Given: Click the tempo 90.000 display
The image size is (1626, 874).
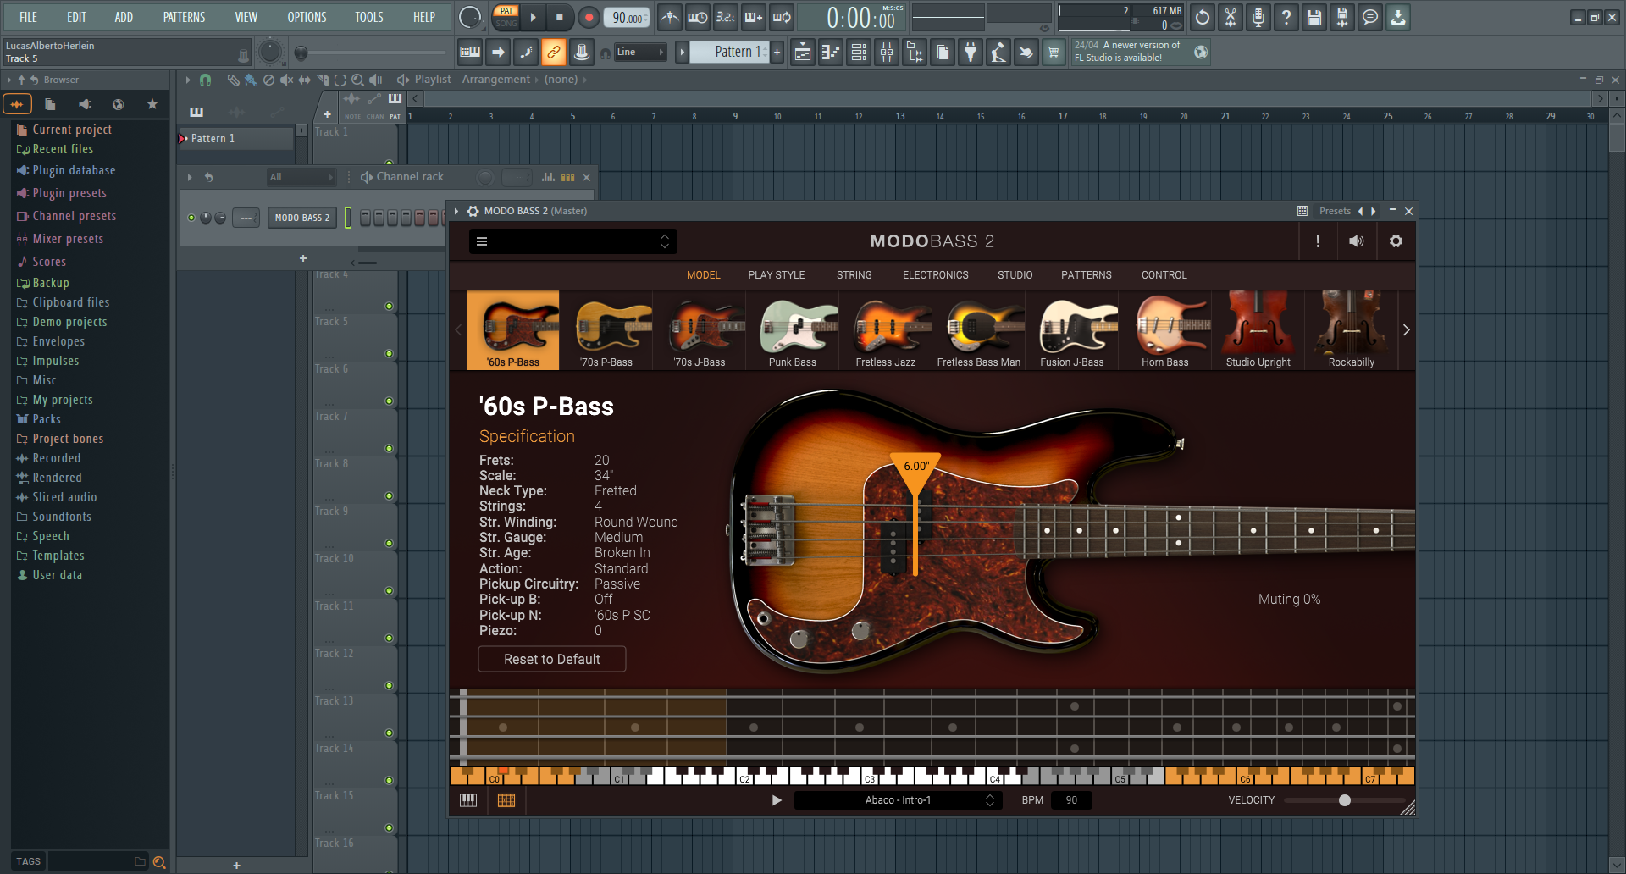Looking at the screenshot, I should tap(628, 18).
